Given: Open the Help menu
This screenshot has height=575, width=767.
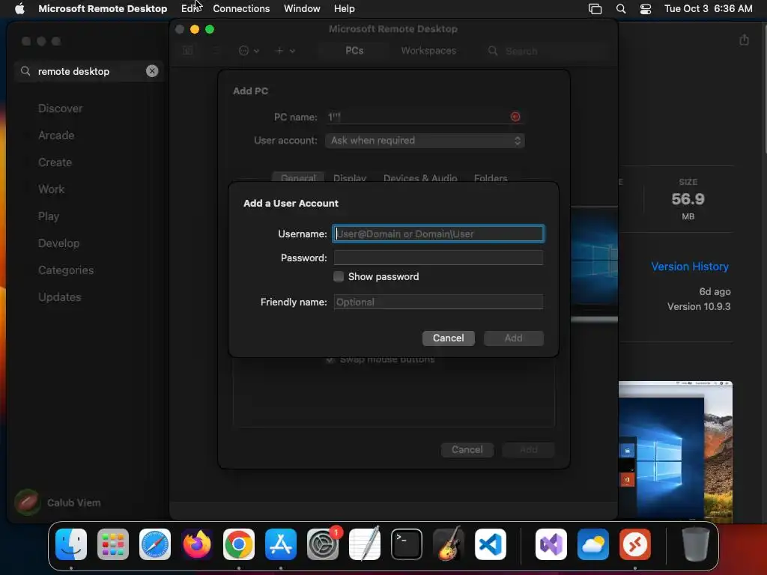Looking at the screenshot, I should (345, 9).
